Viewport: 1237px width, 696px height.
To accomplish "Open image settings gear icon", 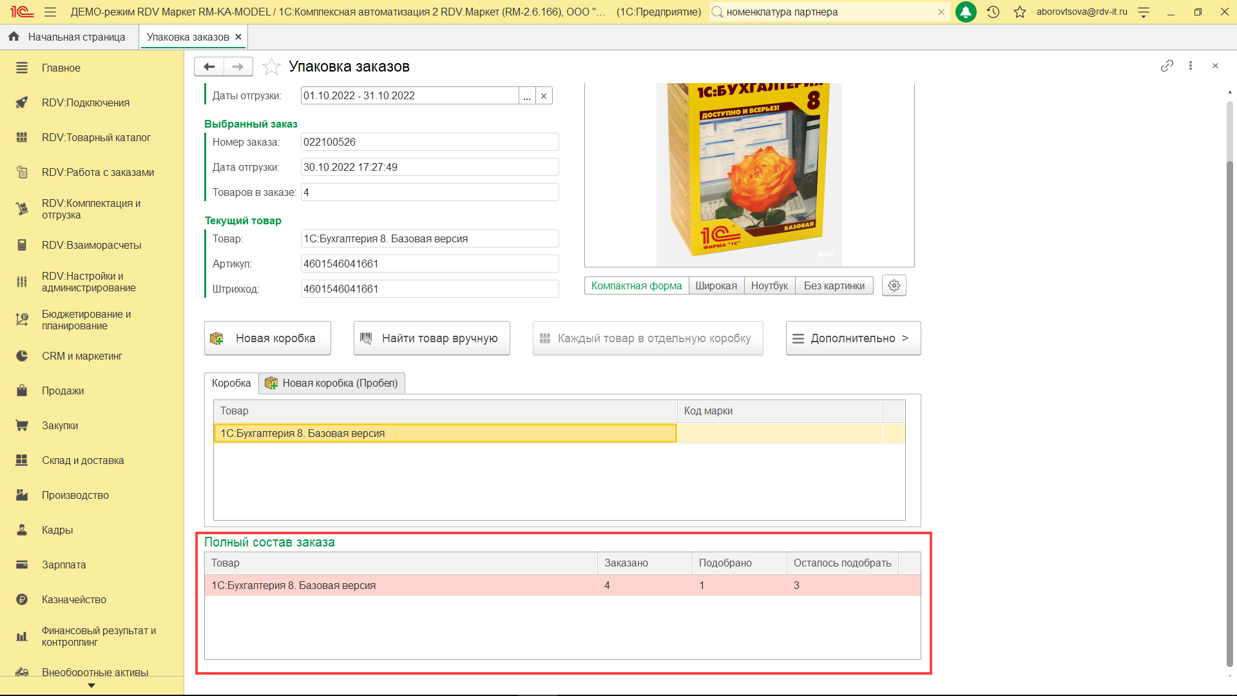I will (894, 285).
